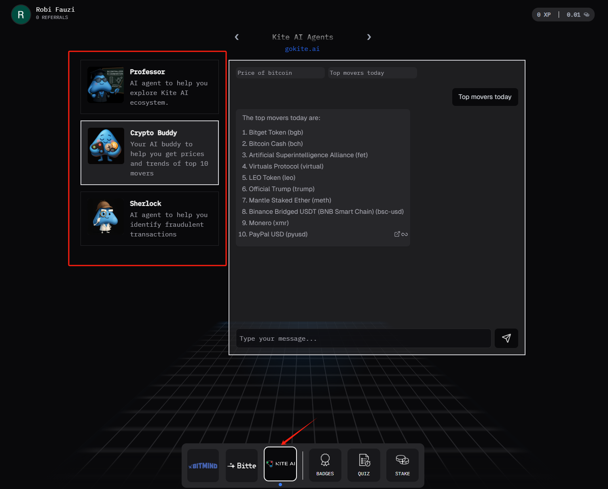Select the Bitmind app in dock
Viewport: 608px width, 489px height.
tap(203, 466)
